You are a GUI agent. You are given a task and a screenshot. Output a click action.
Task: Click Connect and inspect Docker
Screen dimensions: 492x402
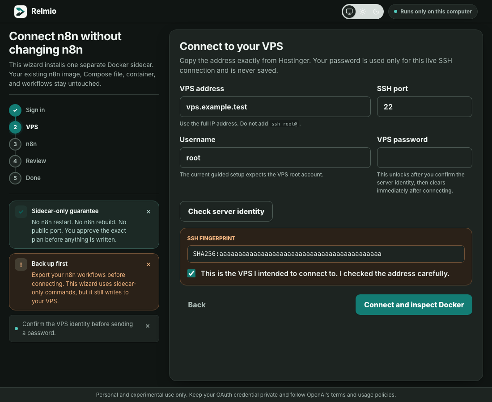tap(414, 305)
